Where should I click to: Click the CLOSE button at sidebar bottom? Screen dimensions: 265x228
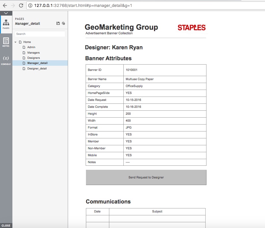coord(6,225)
